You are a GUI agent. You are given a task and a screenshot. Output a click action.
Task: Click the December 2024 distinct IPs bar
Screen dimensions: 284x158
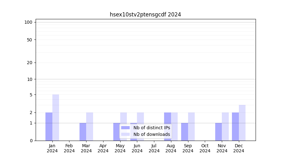235,126
